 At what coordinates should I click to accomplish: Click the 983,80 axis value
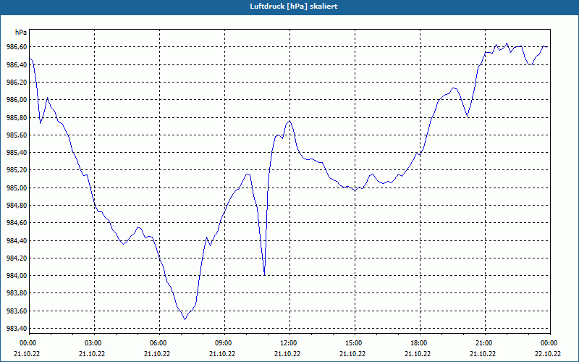tap(17, 293)
